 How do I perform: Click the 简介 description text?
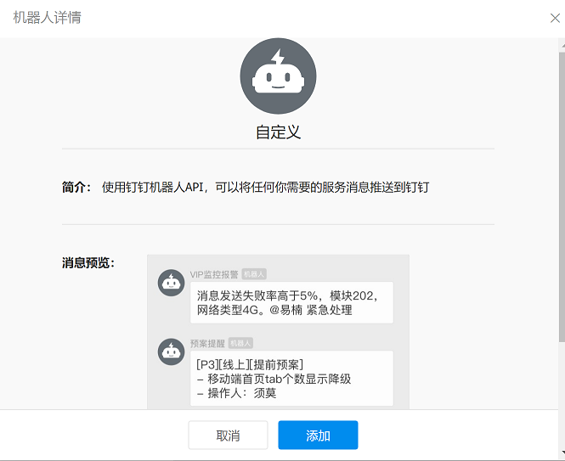pos(265,188)
